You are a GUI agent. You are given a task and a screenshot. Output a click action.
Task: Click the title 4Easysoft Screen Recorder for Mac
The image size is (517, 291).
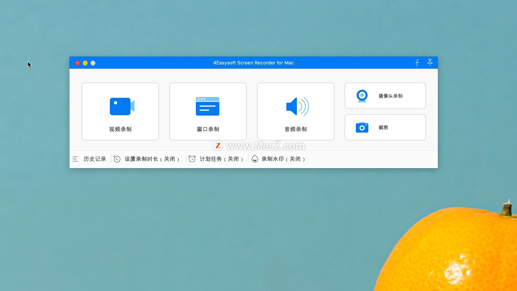(x=253, y=63)
